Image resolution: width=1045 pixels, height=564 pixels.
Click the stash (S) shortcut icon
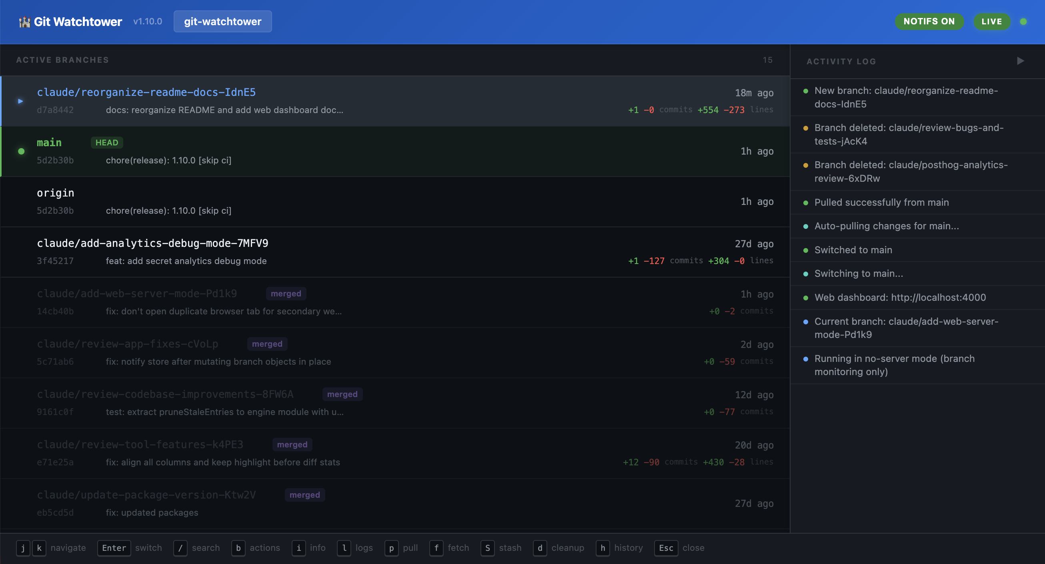(488, 548)
